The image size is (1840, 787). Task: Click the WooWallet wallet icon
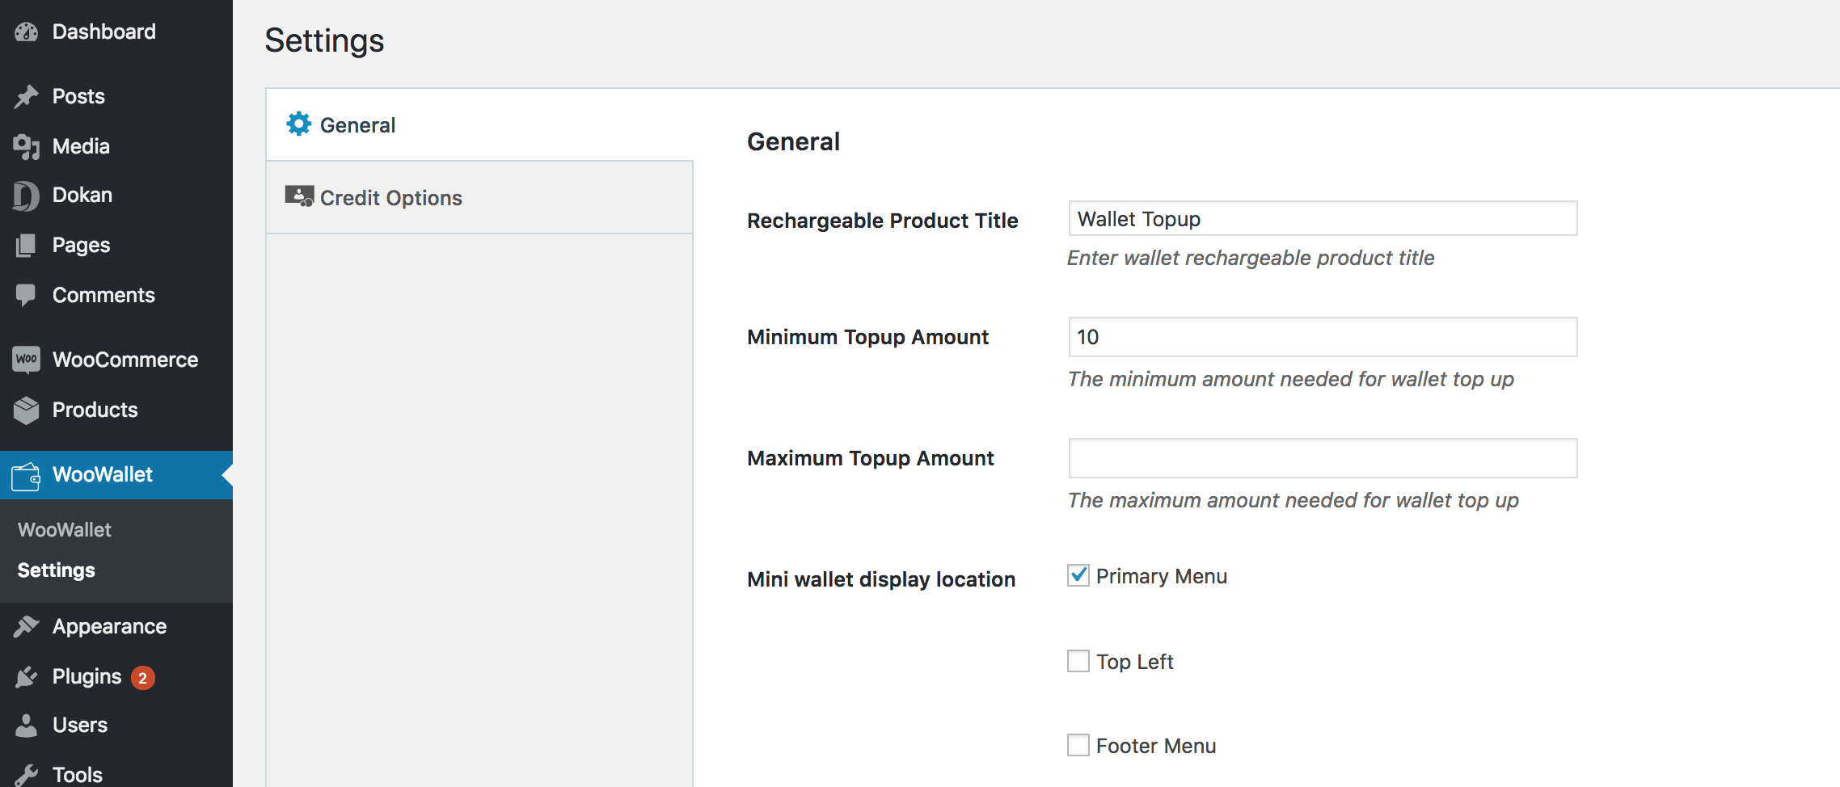point(26,476)
